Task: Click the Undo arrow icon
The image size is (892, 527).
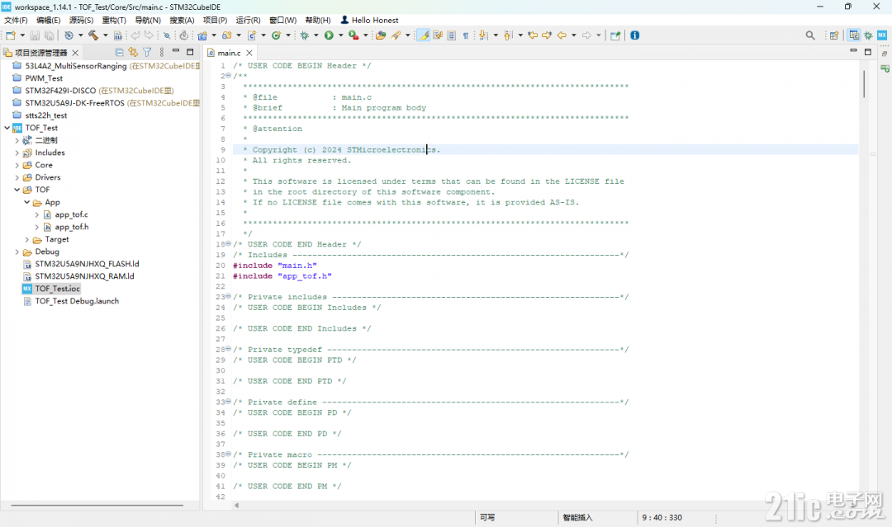Action: pyautogui.click(x=135, y=35)
